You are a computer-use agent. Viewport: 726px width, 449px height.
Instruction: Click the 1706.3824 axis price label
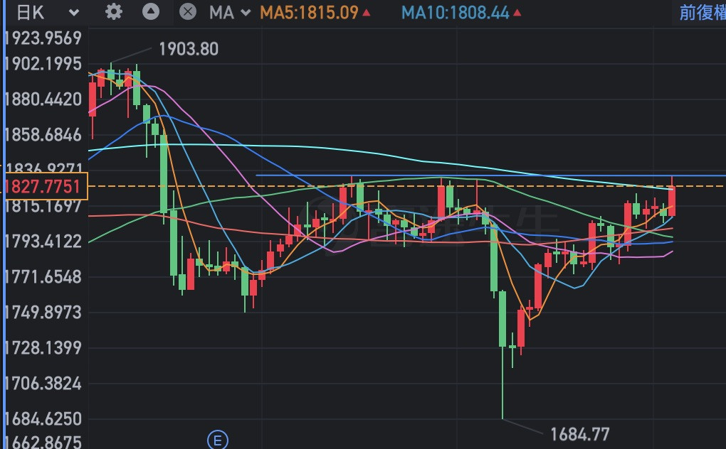pos(43,384)
